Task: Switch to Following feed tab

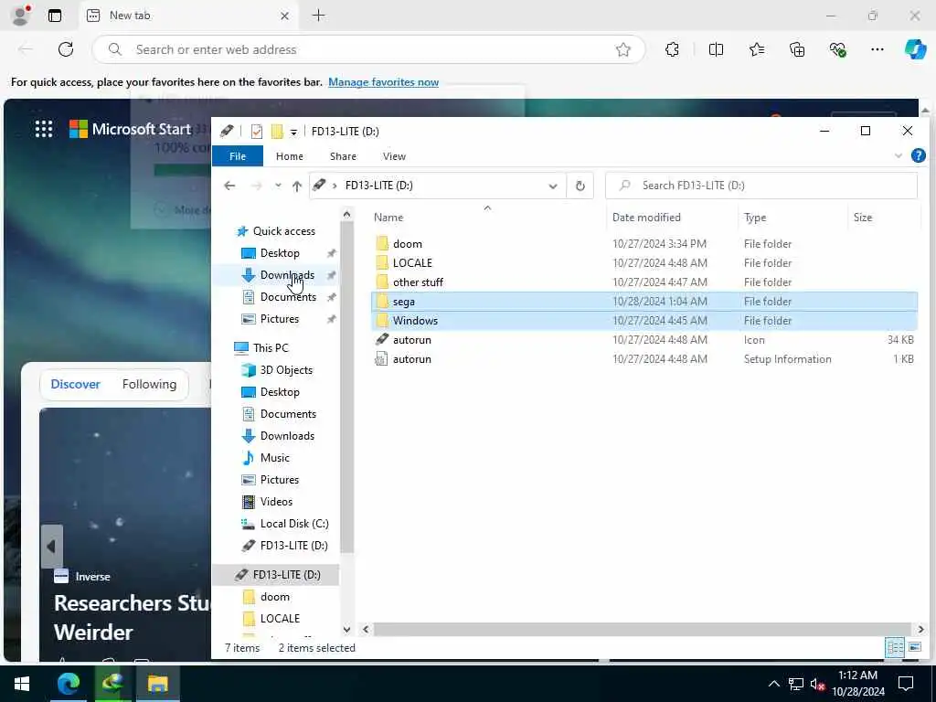Action: tap(149, 385)
